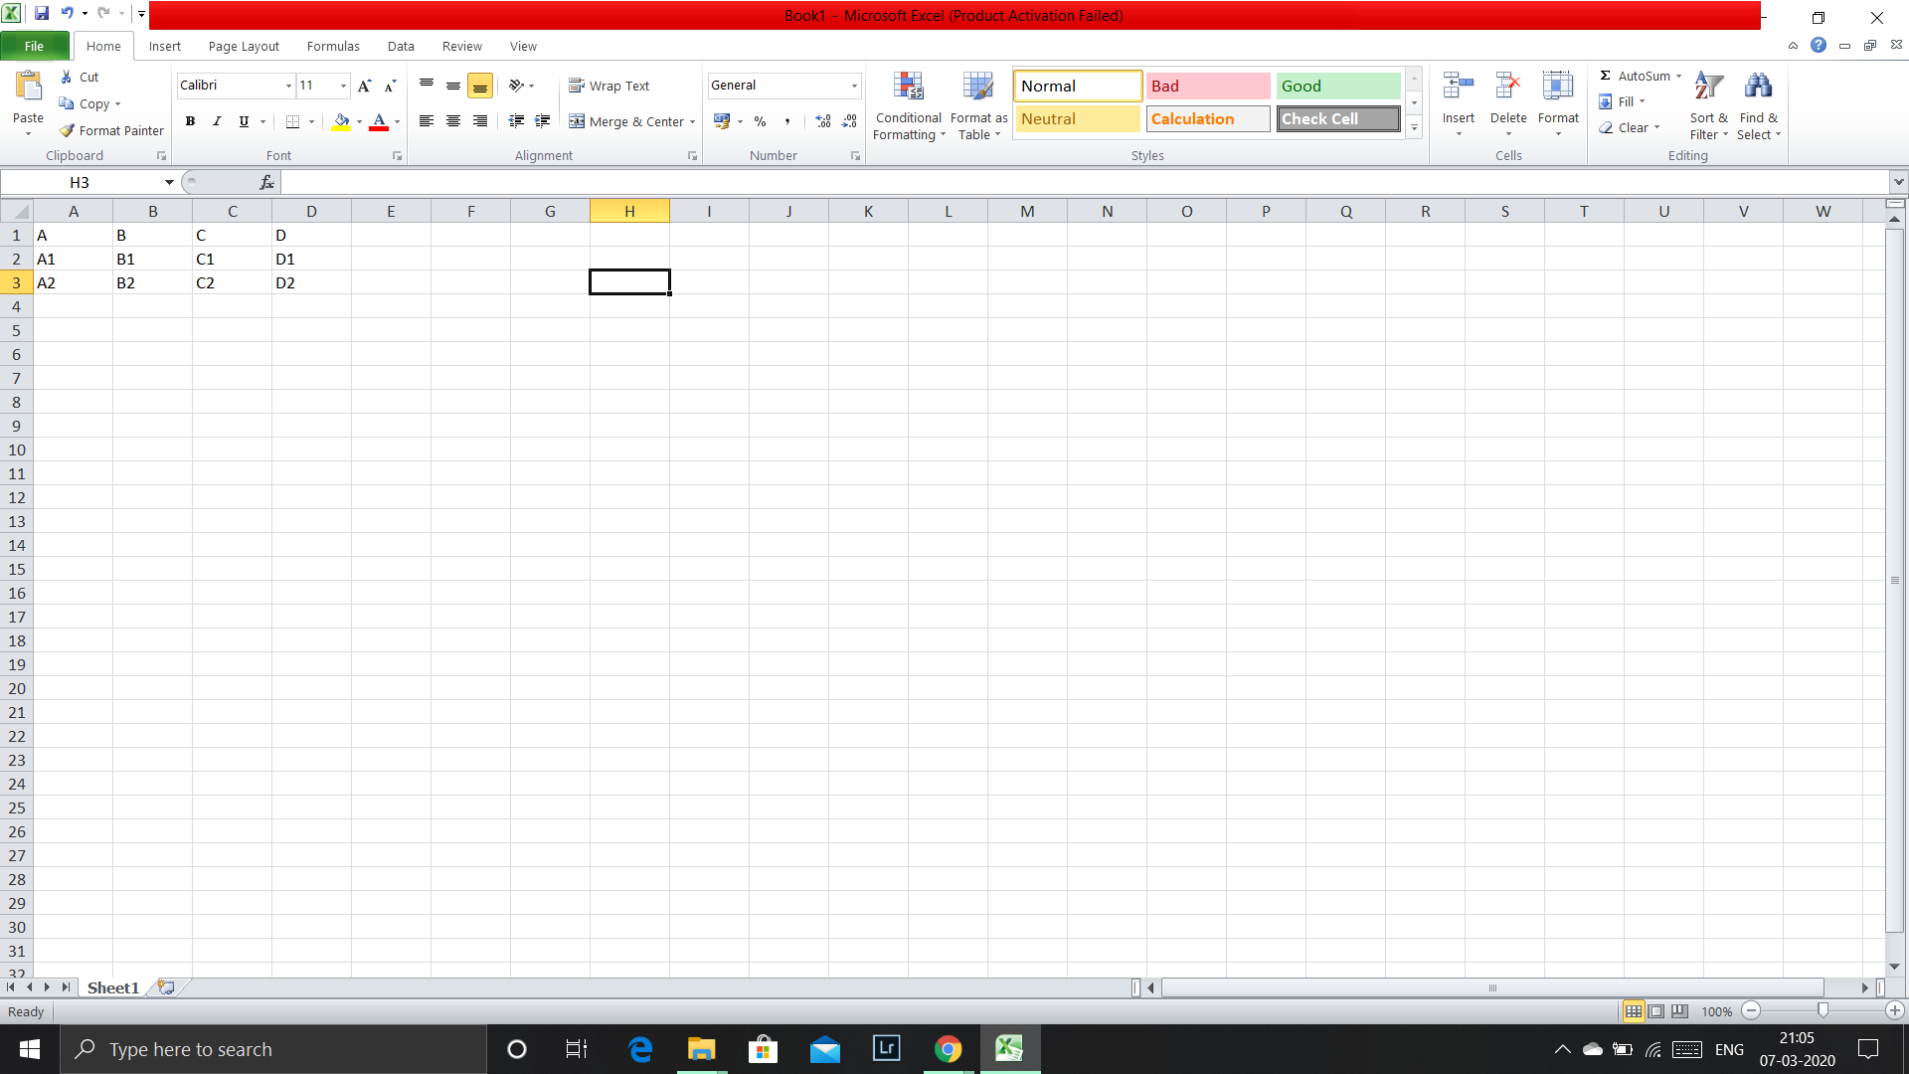
Task: Switch to the Page Layout tab
Action: (244, 46)
